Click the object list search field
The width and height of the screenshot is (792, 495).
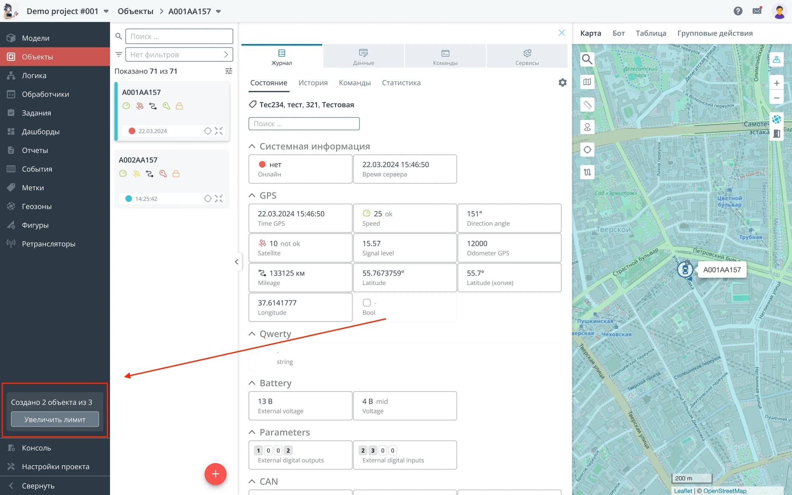pos(179,36)
